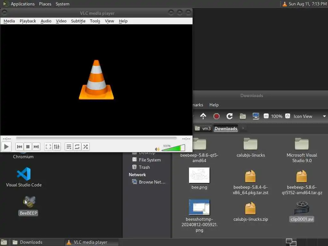328x246 pixels.
Task: Click the workspace switcher in bottom panel
Action: (x=291, y=242)
